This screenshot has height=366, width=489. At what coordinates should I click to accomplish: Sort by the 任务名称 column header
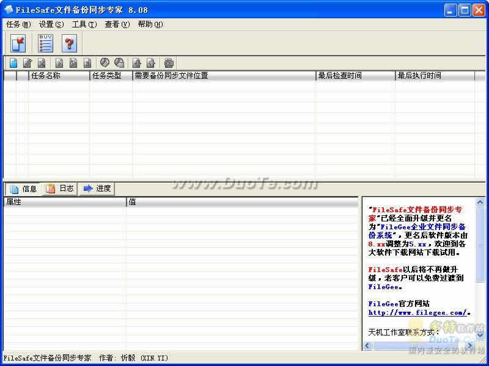pos(59,76)
